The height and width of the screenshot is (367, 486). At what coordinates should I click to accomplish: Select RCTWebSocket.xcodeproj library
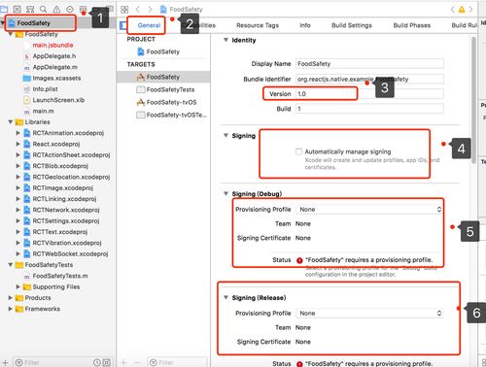click(x=70, y=253)
